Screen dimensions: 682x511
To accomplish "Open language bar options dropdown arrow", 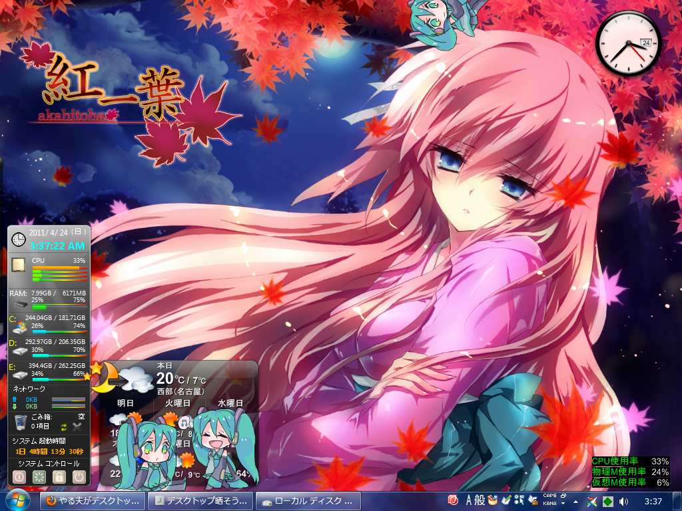I will pyautogui.click(x=563, y=504).
